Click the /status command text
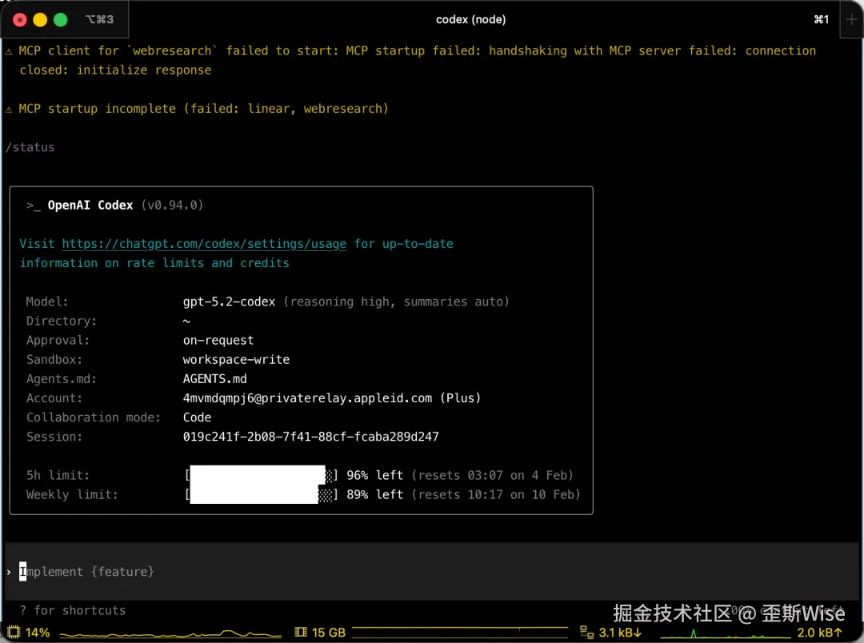The image size is (864, 643). [30, 147]
